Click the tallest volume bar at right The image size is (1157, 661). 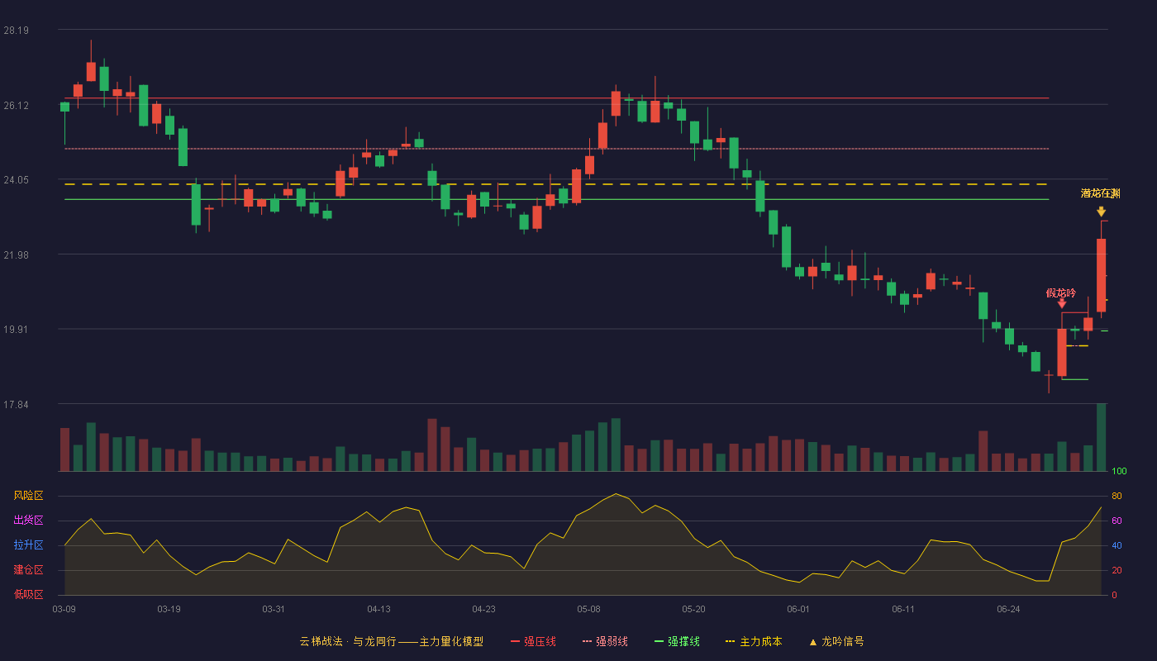[1101, 437]
